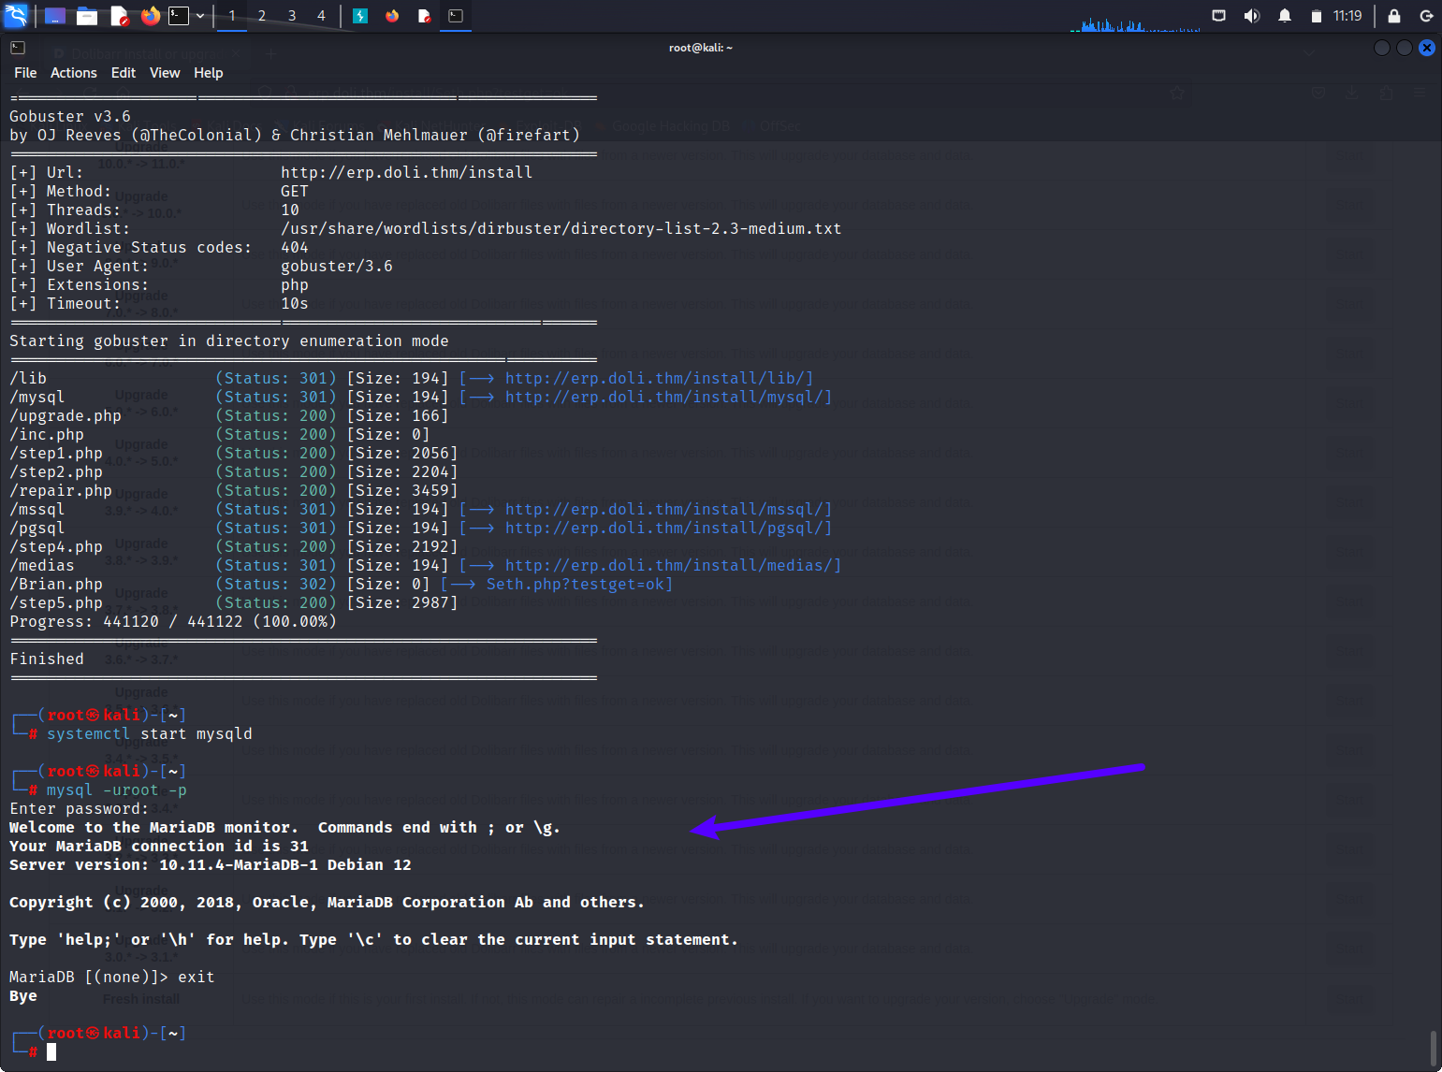Screen dimensions: 1442x1072
Task: Click the '/upgrade.php' result line
Action: click(x=228, y=416)
